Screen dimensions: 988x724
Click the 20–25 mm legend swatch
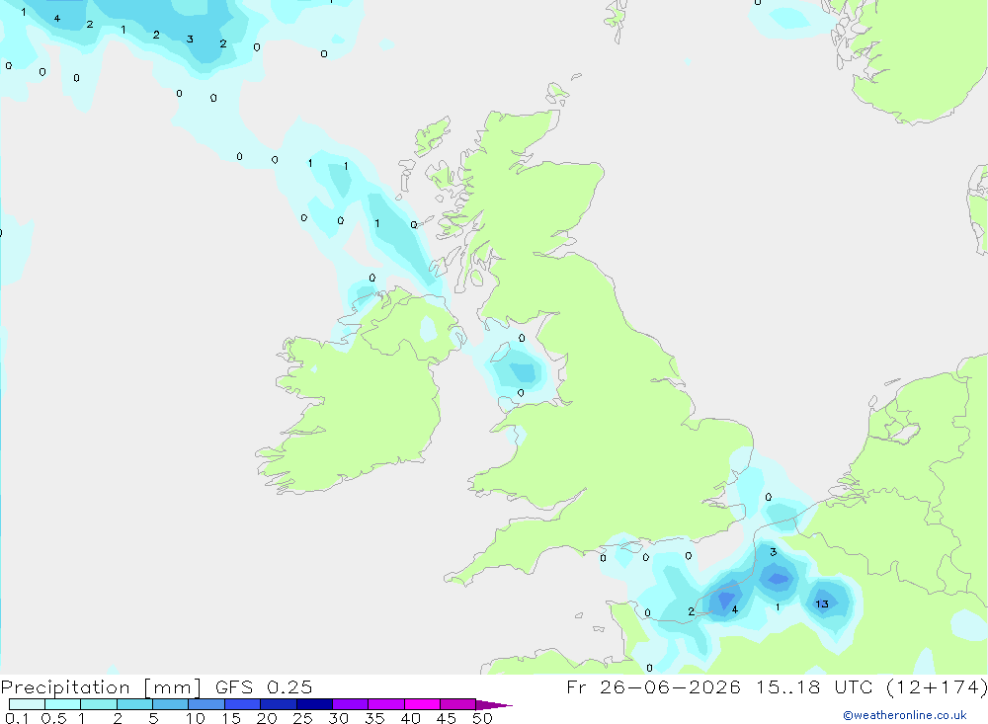279,704
